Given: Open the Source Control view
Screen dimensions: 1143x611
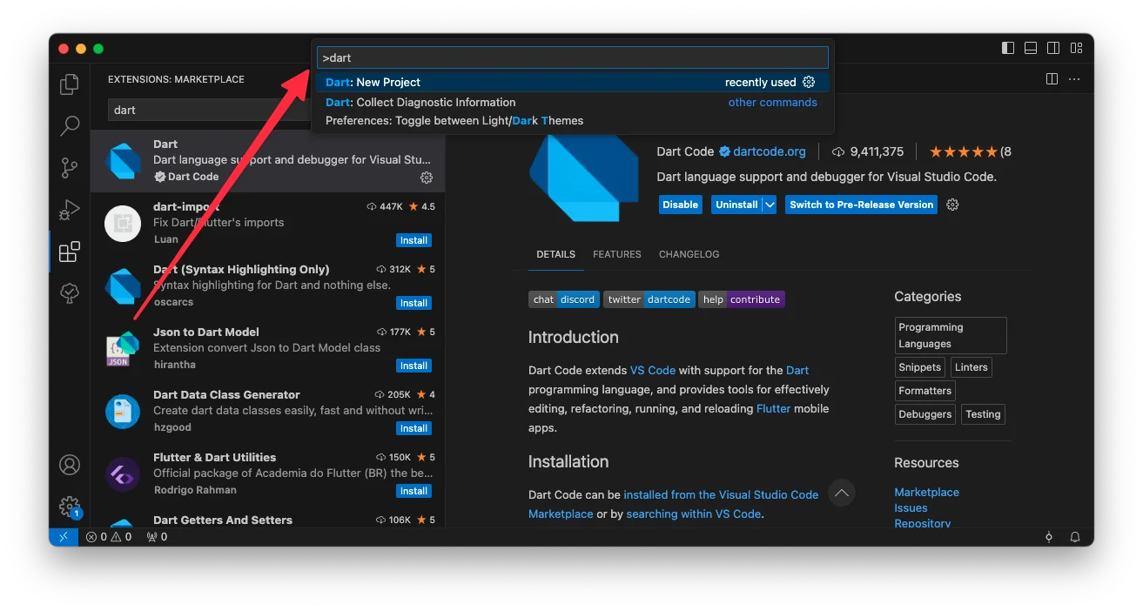Looking at the screenshot, I should click(70, 168).
